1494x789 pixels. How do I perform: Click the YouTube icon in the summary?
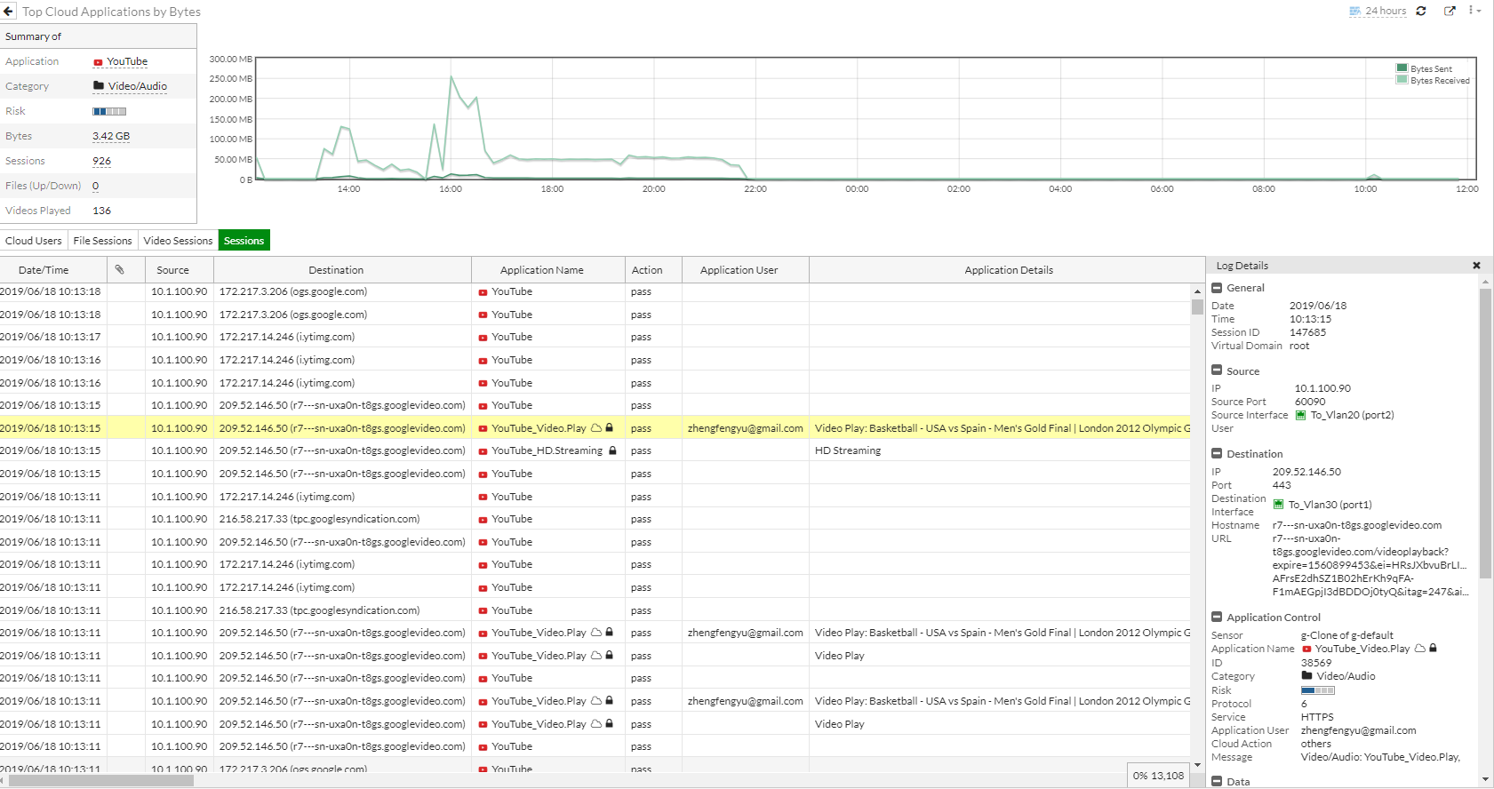98,62
